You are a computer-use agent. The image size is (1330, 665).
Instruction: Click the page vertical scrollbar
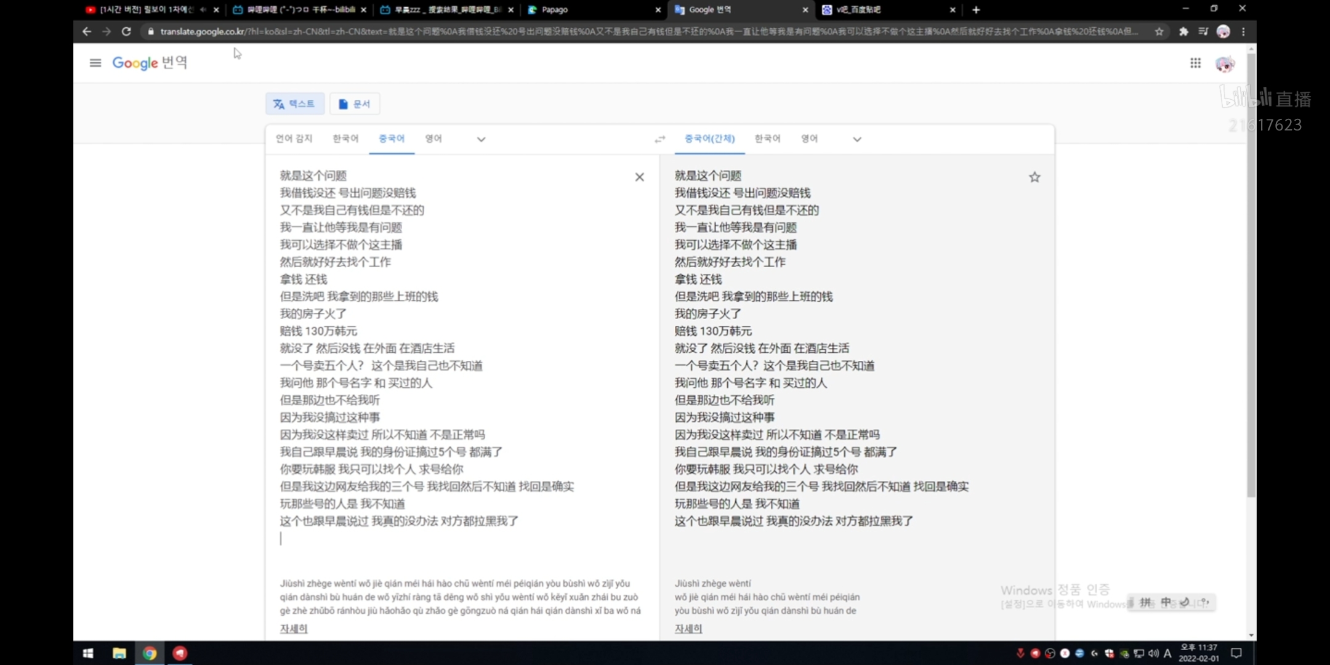coord(1251,277)
